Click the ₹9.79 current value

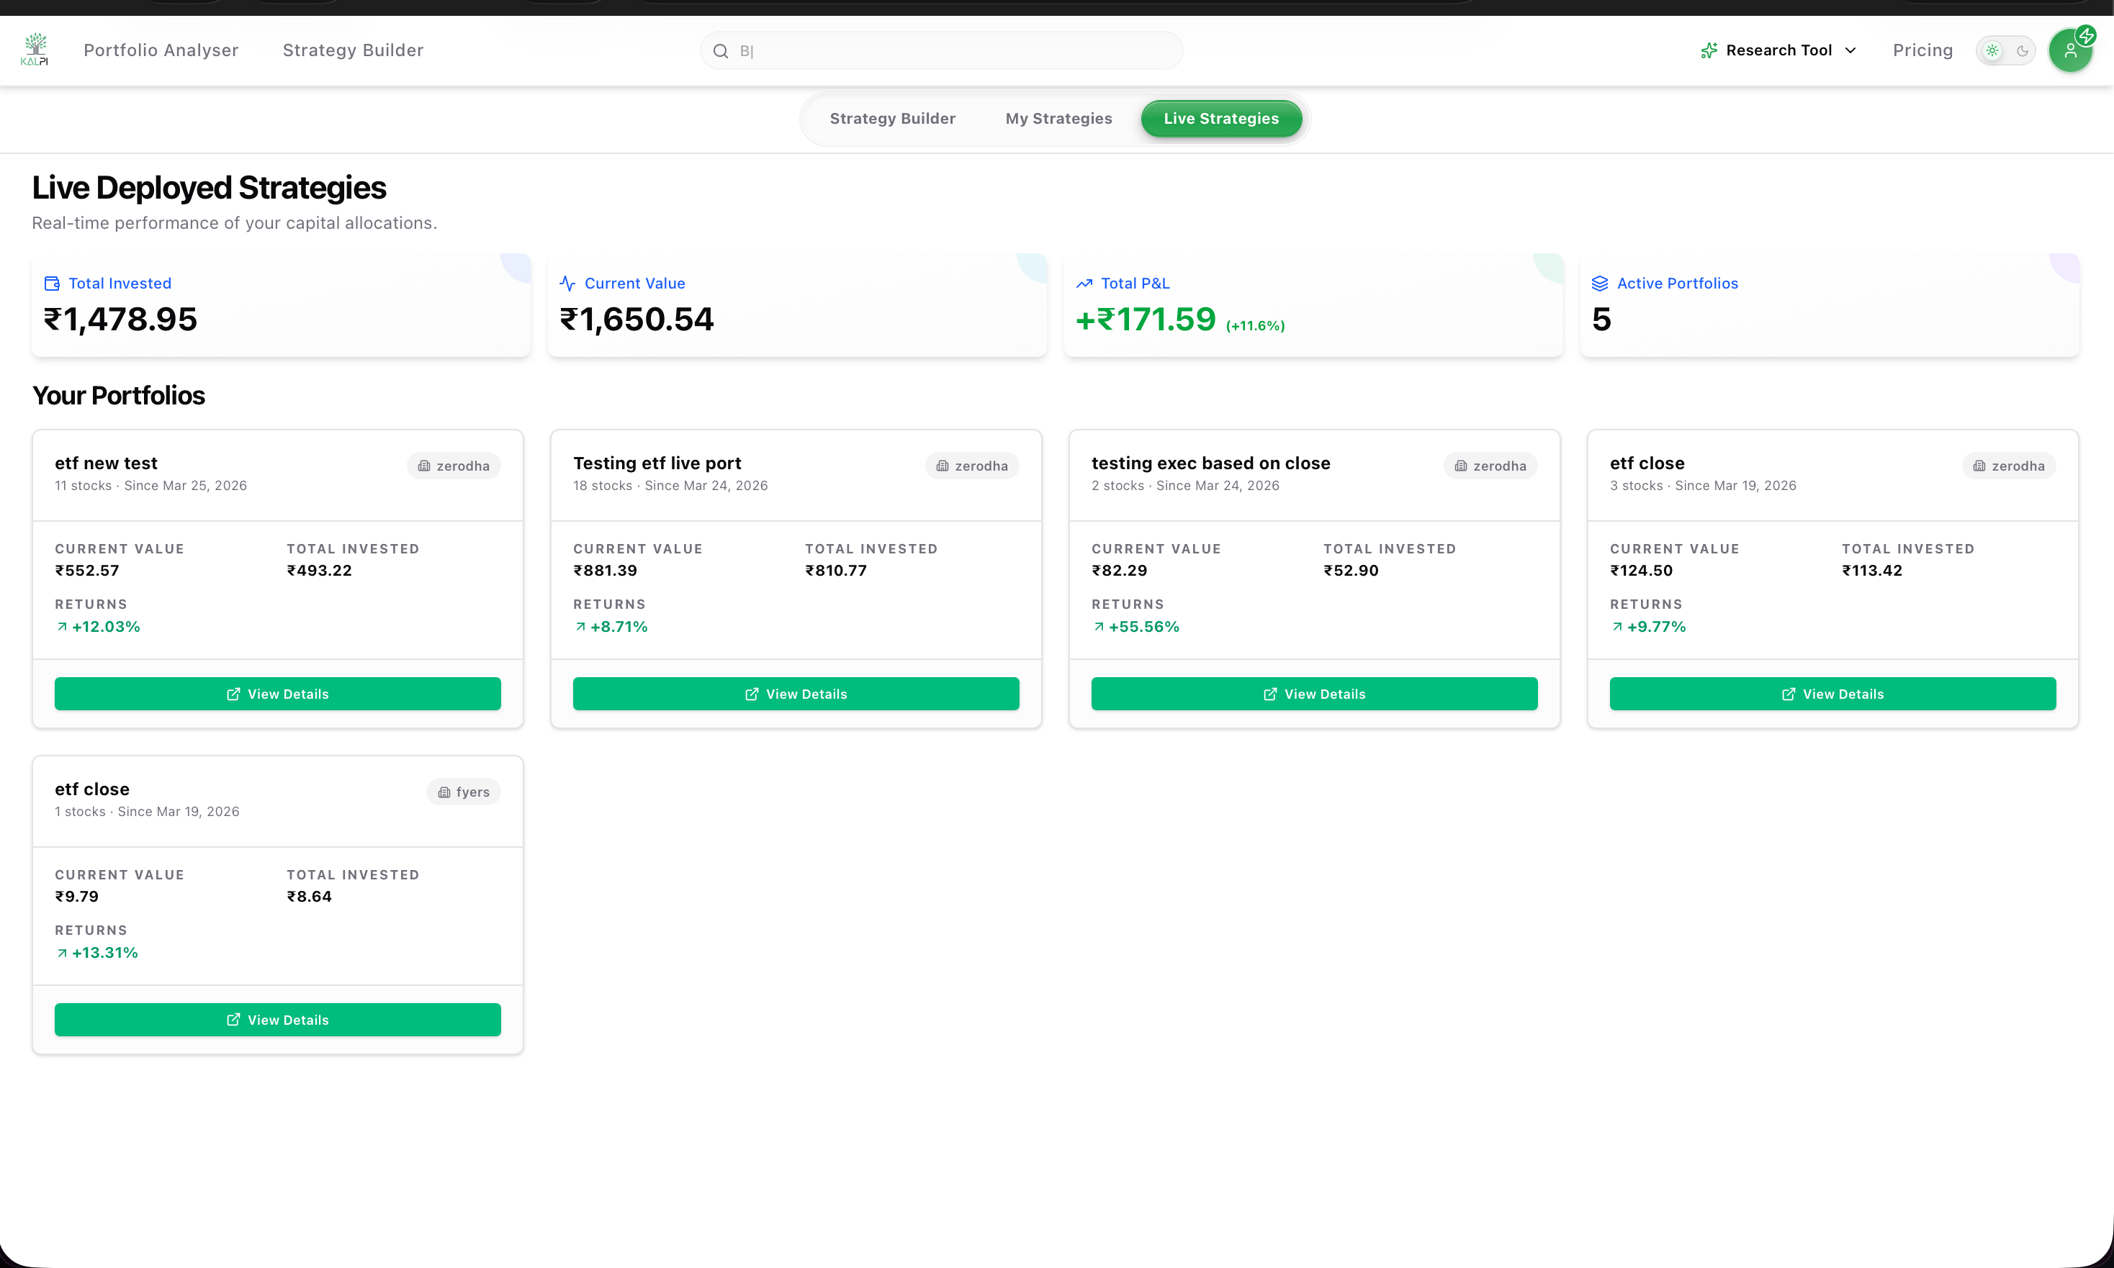(x=77, y=897)
